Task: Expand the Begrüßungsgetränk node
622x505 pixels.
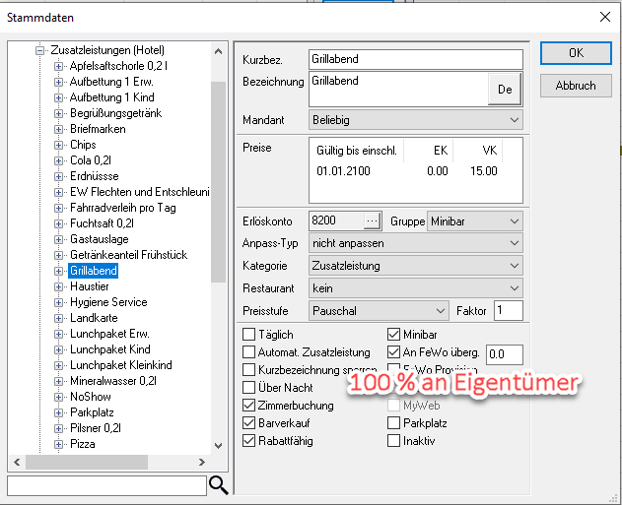Action: coord(58,113)
